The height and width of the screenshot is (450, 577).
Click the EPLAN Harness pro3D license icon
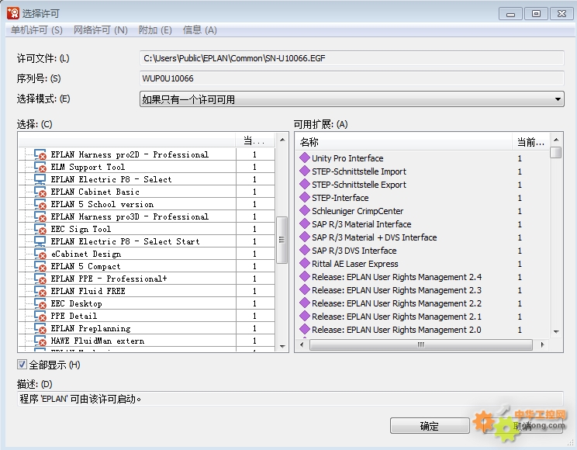[x=40, y=216]
